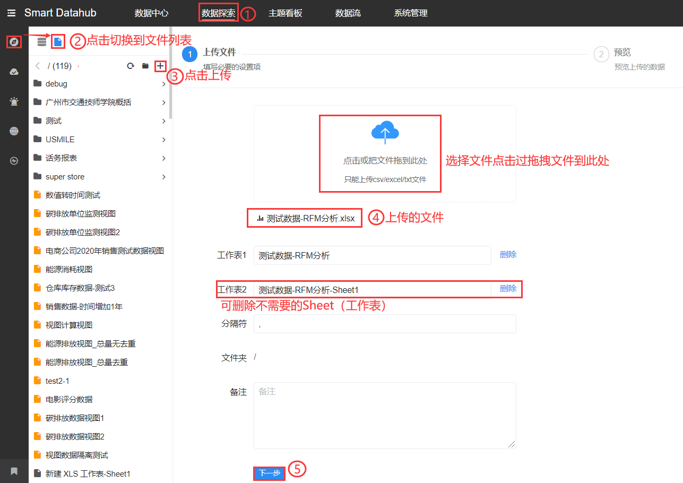Viewport: 683px width, 483px height.
Task: Expand 广州市交通技师学院概括 folder chevron
Action: pyautogui.click(x=163, y=102)
